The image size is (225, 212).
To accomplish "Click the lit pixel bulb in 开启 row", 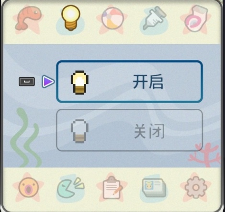I will [x=79, y=82].
